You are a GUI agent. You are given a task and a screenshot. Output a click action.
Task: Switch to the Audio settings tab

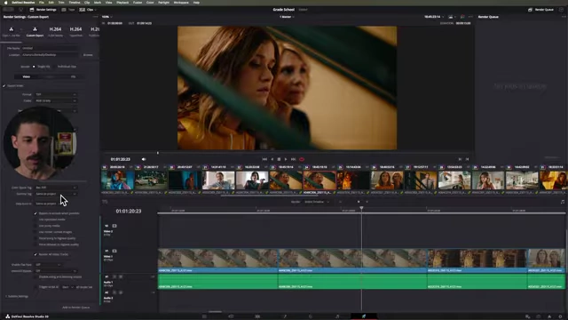(50, 76)
